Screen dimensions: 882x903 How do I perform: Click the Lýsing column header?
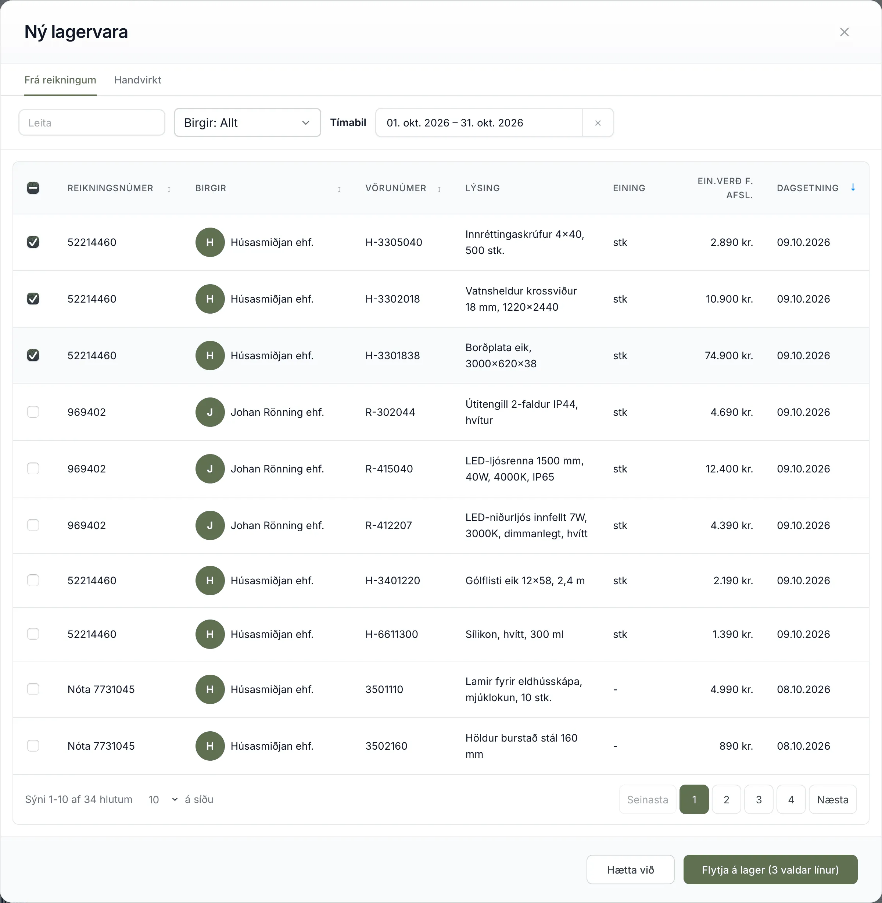point(482,188)
